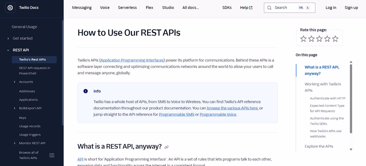This screenshot has height=166, width=366.
Task: Open the SDKs menu
Action: point(227,8)
